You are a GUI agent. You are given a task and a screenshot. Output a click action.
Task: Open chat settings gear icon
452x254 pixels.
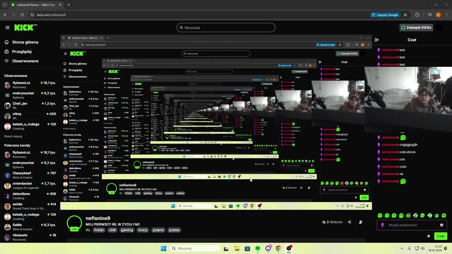pyautogui.click(x=429, y=236)
